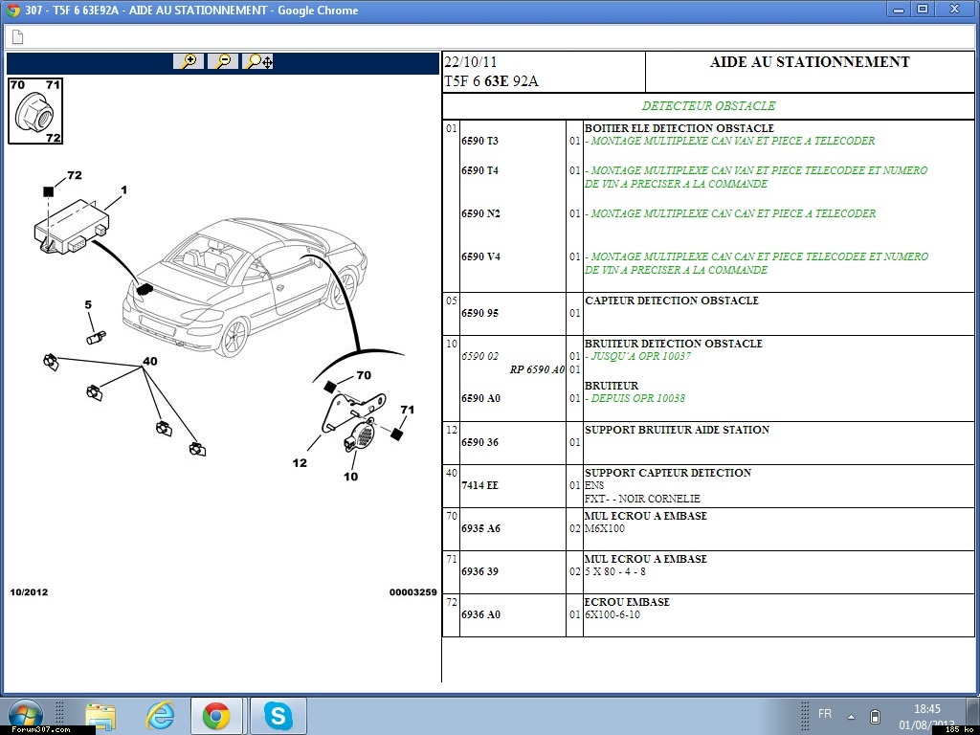980x735 pixels.
Task: Click the FR language indicator
Action: click(824, 714)
